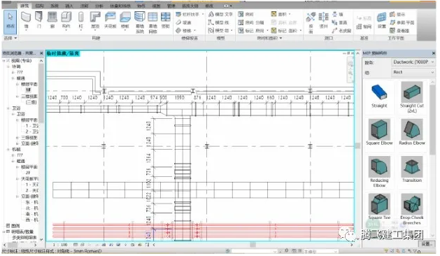Select the Shaft opening tool

(x=323, y=20)
